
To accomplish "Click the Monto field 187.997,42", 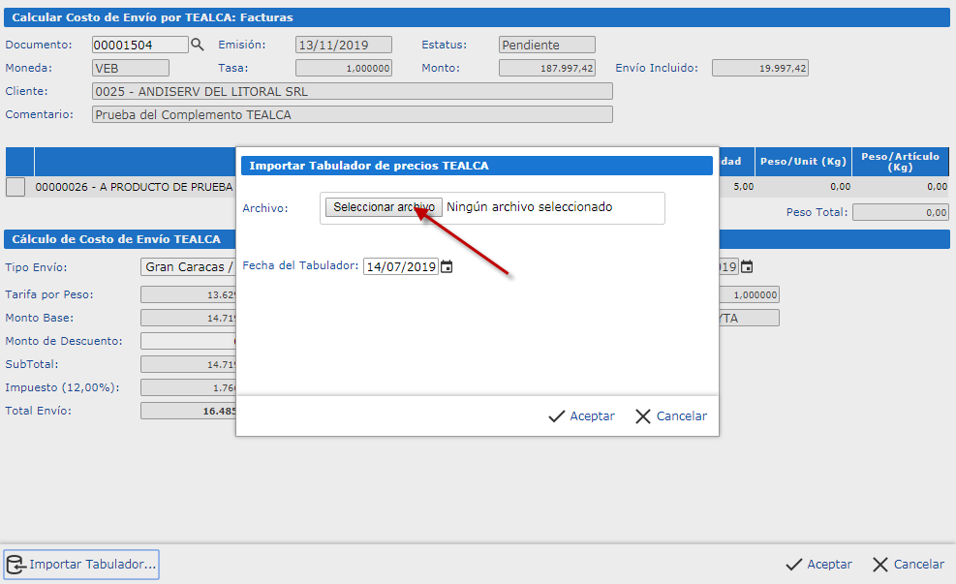I will [547, 68].
